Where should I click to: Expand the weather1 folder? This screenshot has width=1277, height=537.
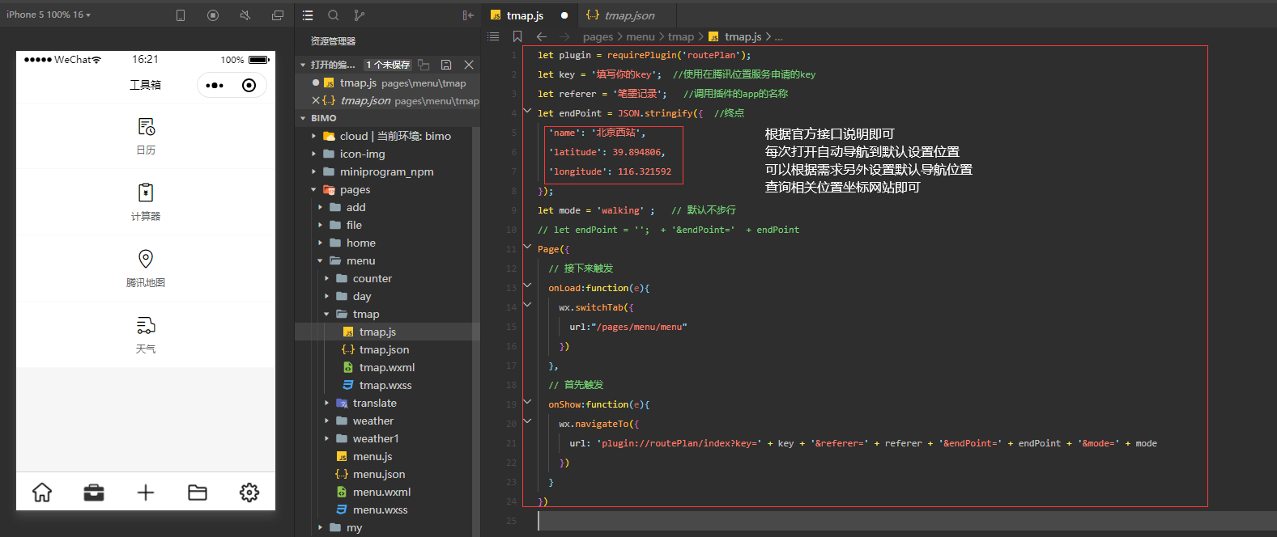[x=327, y=438]
